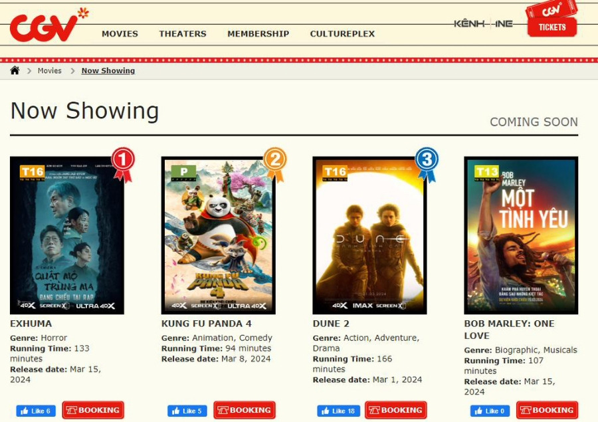598x422 pixels.
Task: Click the EXHUMA title link
Action: [x=31, y=324]
